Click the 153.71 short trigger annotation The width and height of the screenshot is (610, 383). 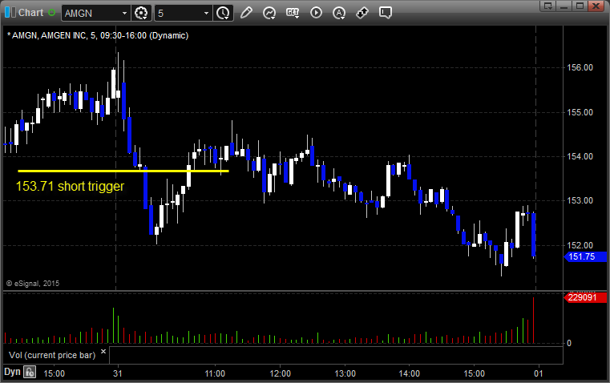click(x=70, y=186)
